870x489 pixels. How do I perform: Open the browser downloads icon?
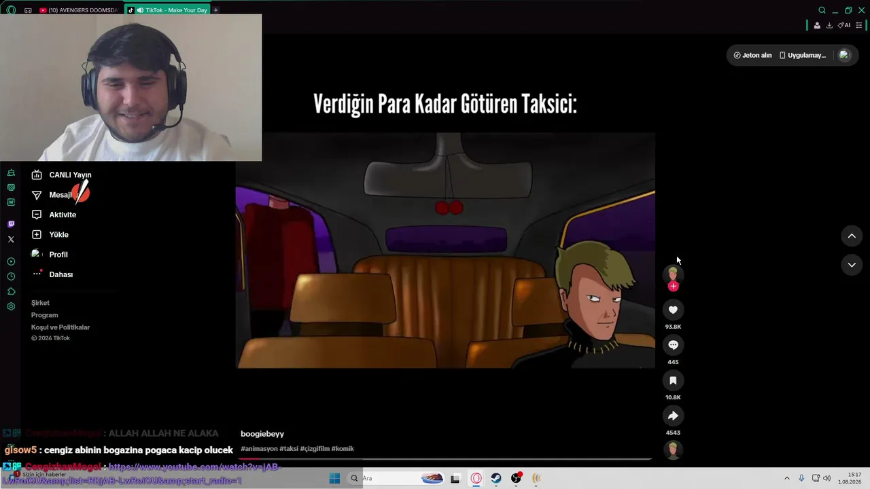[829, 25]
